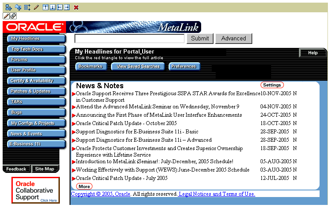Open the Copyright 2005 Oracle link
The height and width of the screenshot is (208, 331).
101,194
